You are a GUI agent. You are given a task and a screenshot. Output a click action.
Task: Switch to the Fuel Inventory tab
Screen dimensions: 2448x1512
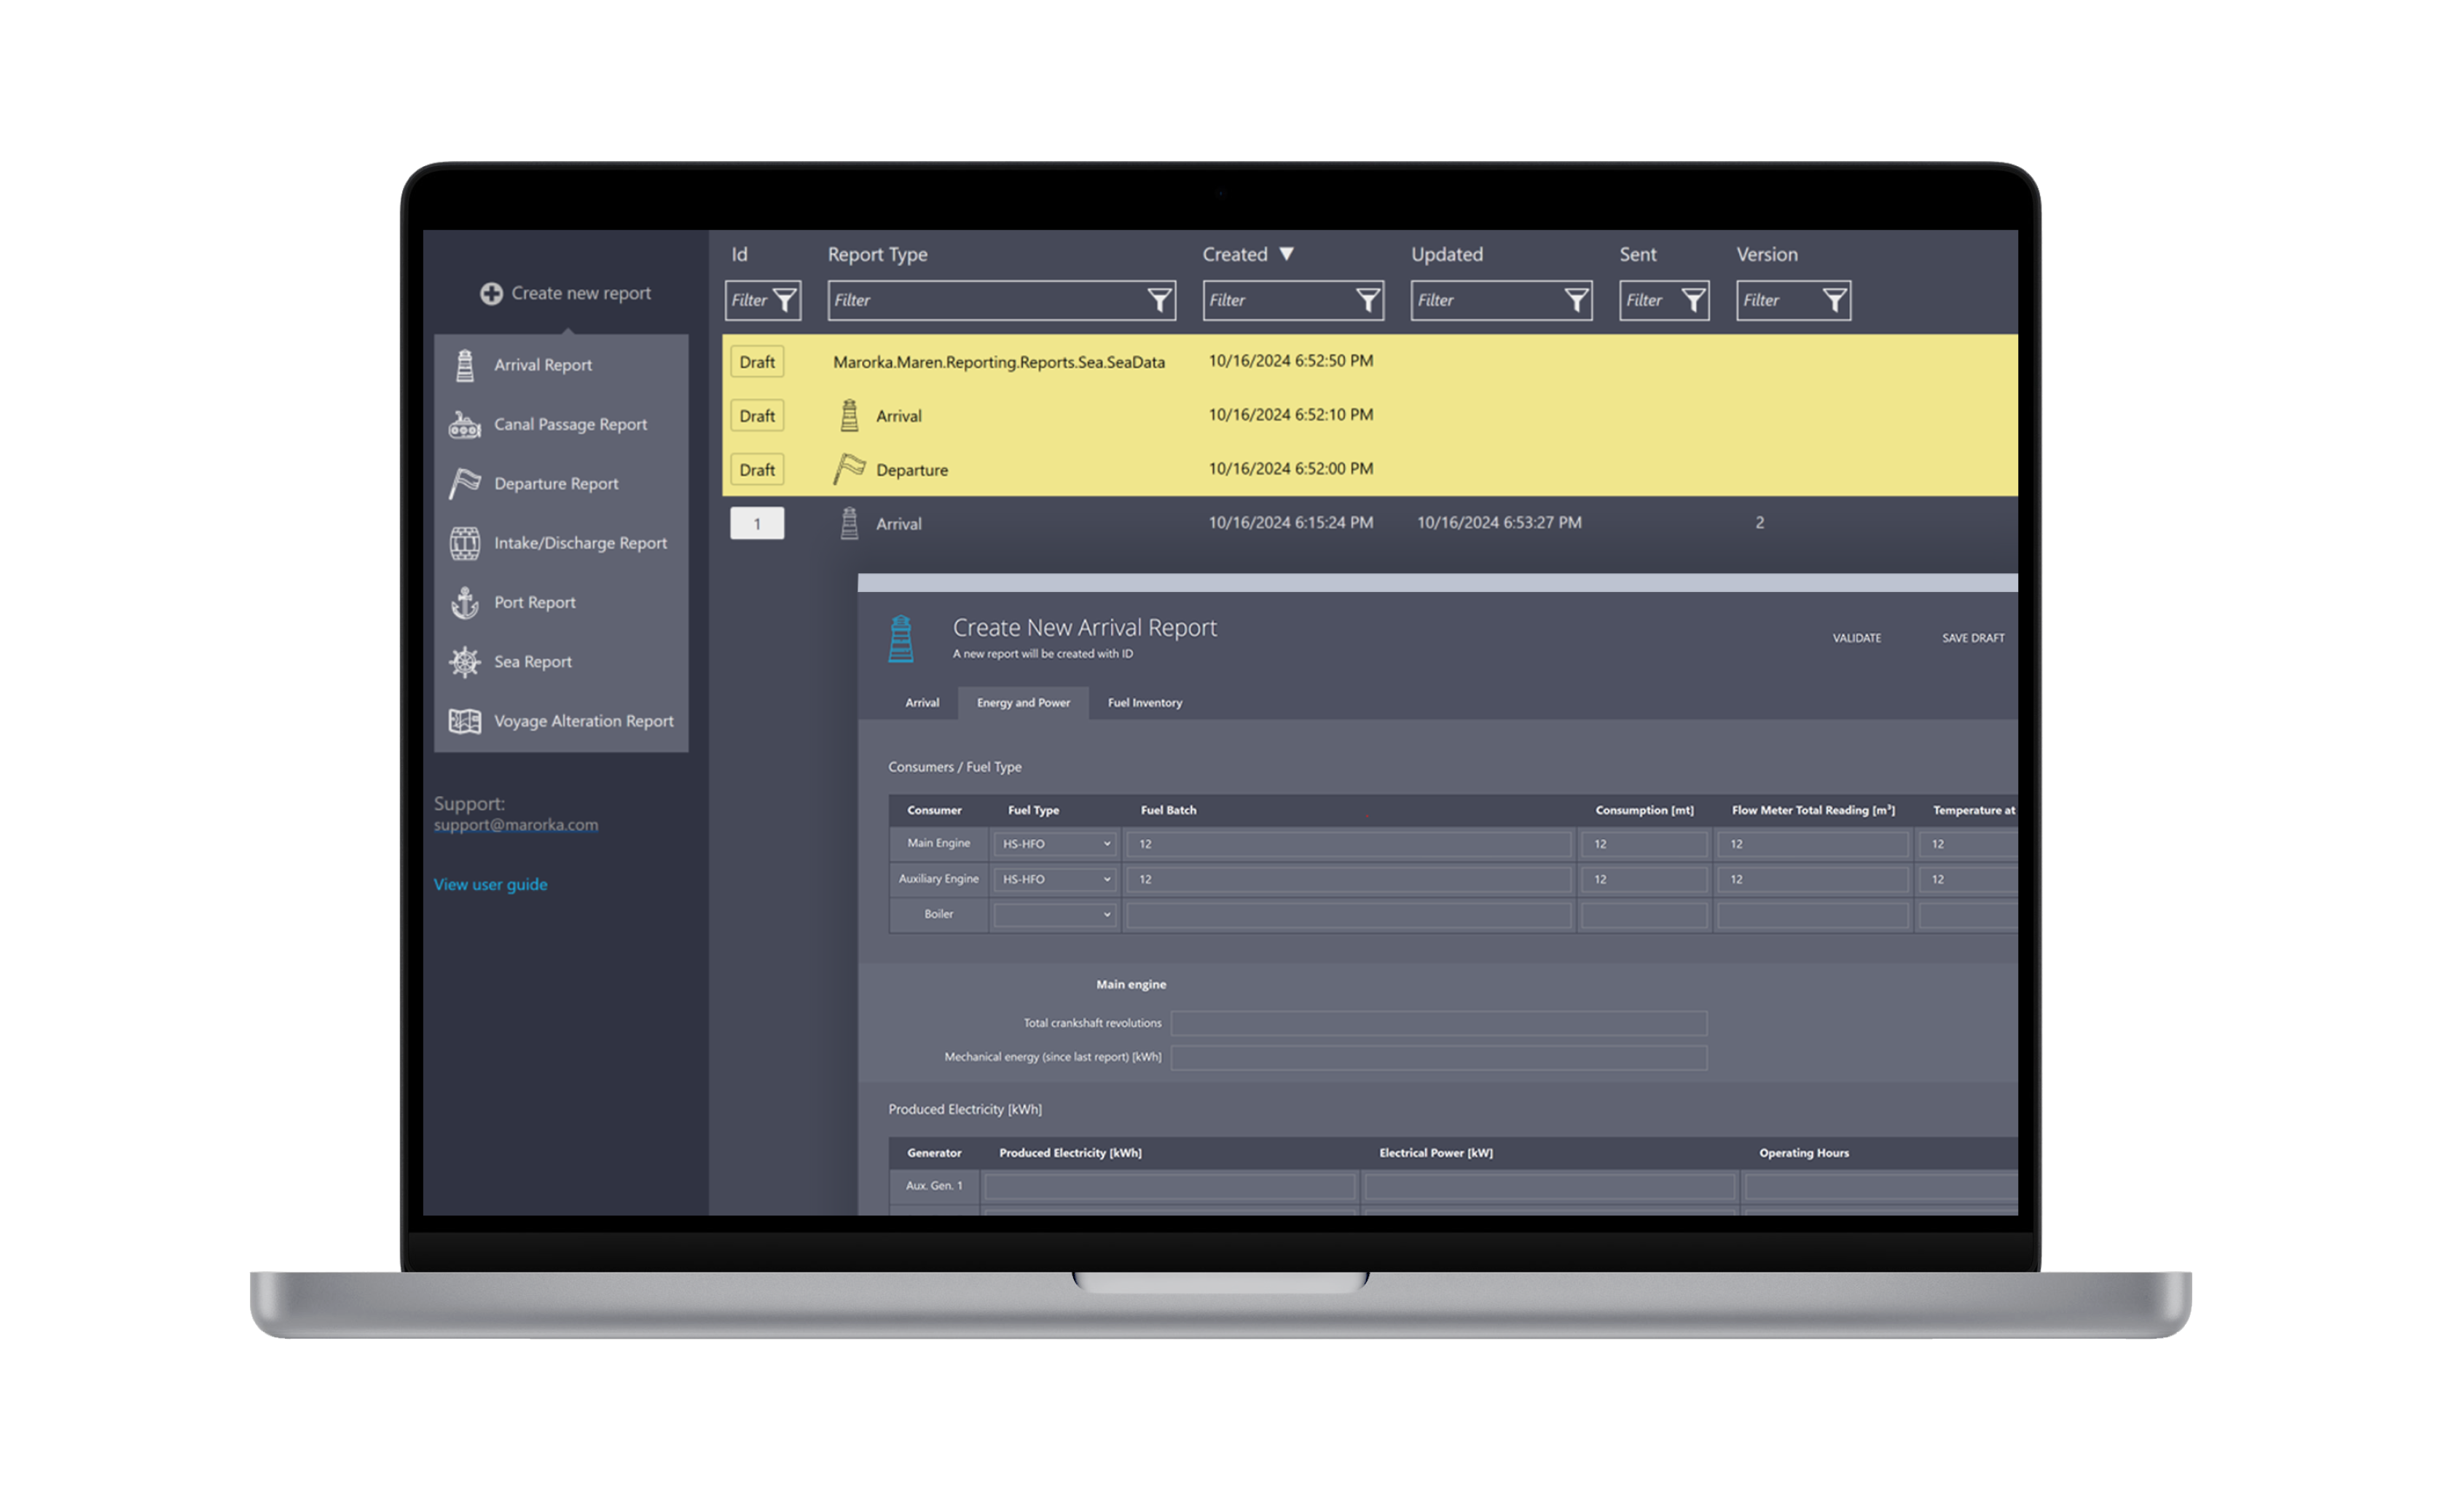(1145, 703)
